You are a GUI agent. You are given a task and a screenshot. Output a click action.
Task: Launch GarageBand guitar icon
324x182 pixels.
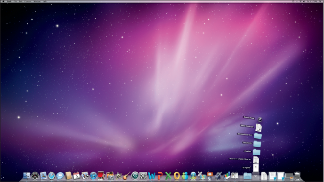point(127,175)
